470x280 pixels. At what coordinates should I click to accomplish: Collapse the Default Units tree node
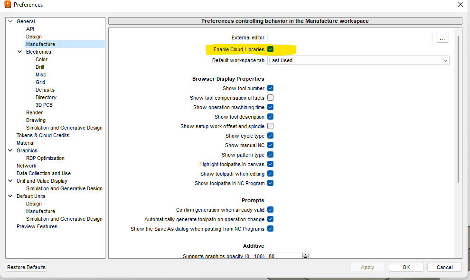[10, 196]
